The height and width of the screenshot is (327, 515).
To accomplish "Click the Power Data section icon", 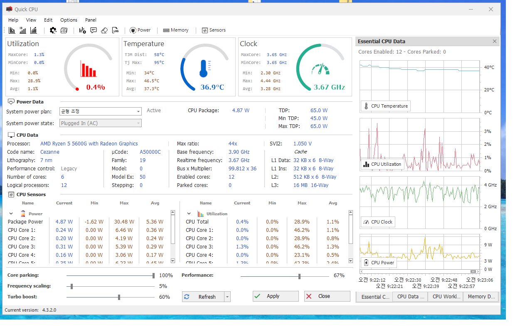I will [11, 102].
